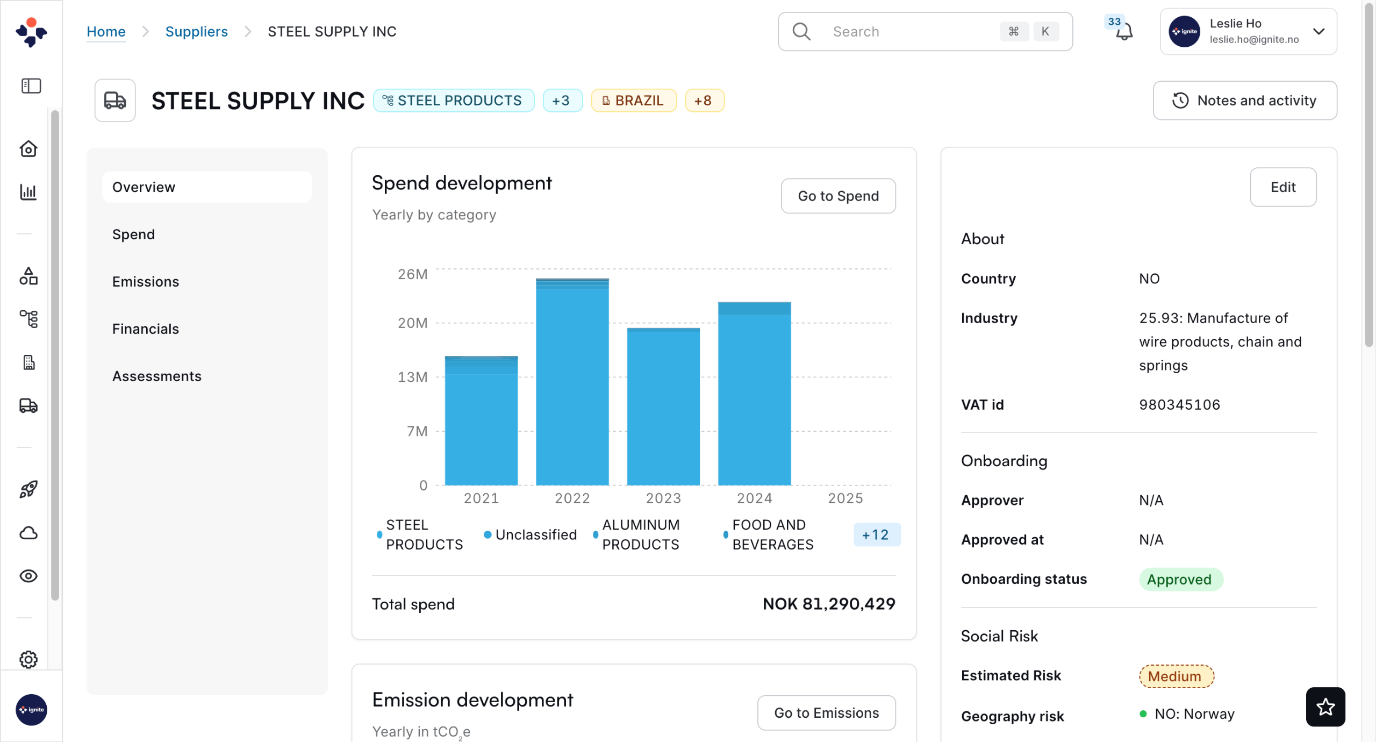The image size is (1376, 742).
Task: Toggle the sidebar panel icon
Action: pyautogui.click(x=31, y=86)
